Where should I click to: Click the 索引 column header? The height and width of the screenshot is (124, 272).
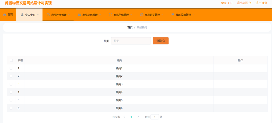20,60
